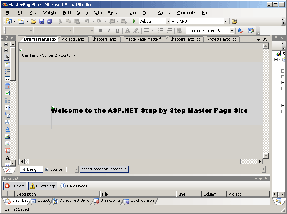The height and width of the screenshot is (214, 287).
Task: Toggle the Warnings filter in Error List
Action: click(42, 186)
